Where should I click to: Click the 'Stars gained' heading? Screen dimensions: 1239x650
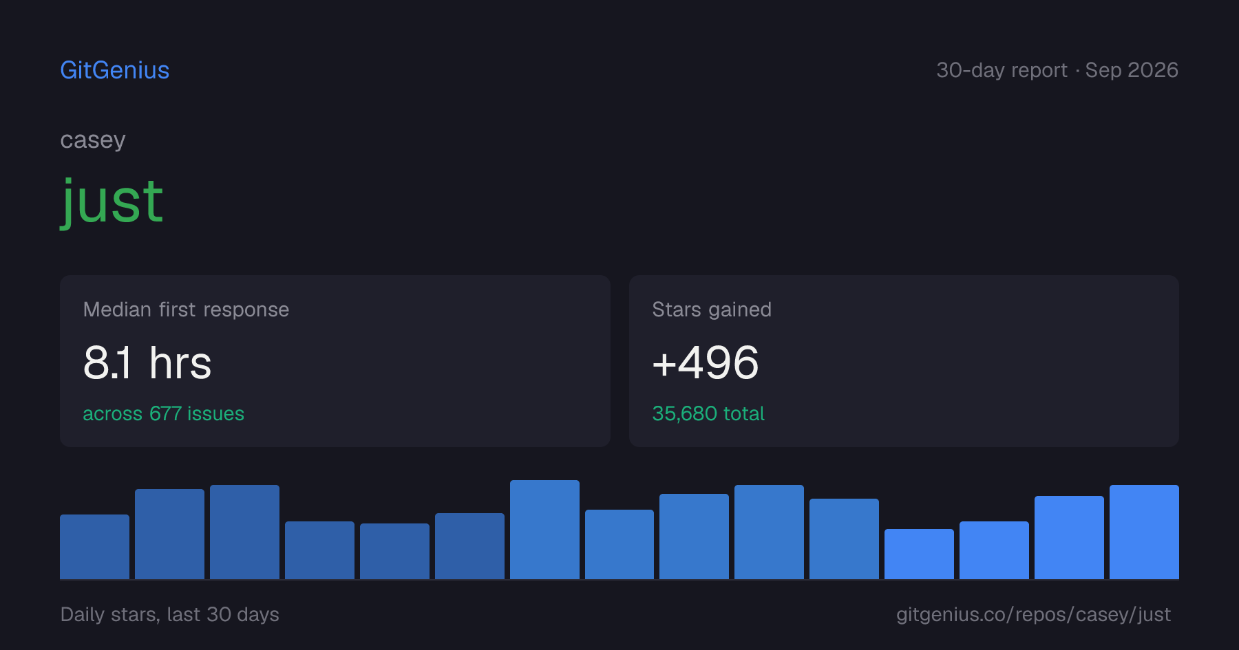[x=712, y=310]
